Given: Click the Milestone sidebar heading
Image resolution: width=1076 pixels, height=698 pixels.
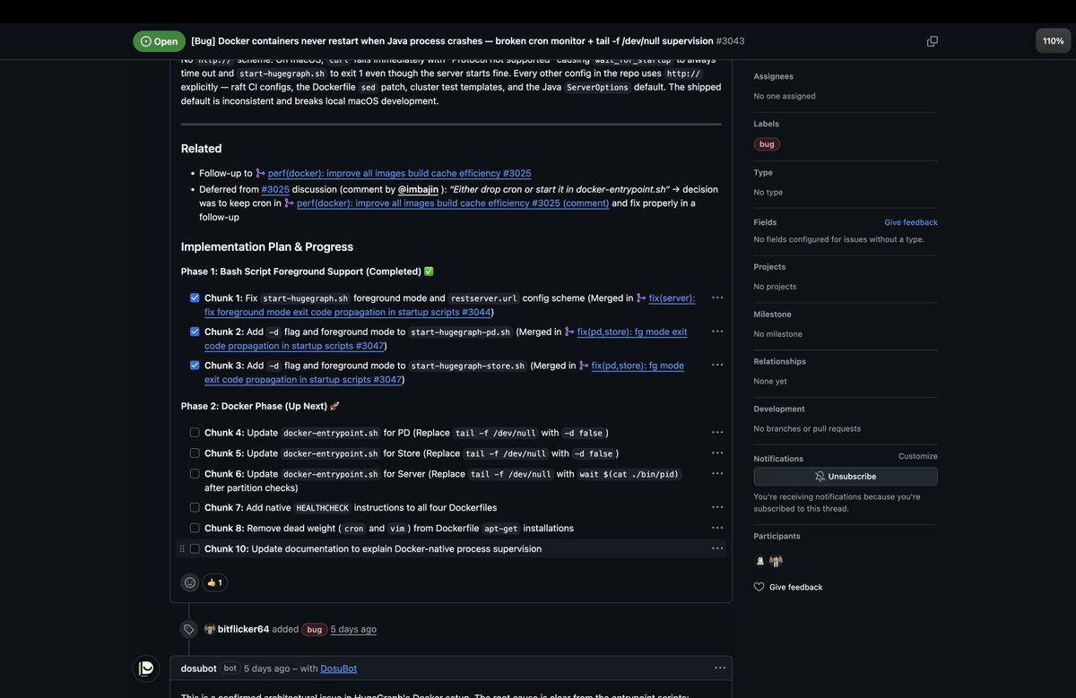Looking at the screenshot, I should click(x=773, y=315).
